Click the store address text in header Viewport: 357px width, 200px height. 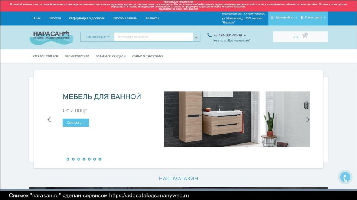[x=244, y=18]
